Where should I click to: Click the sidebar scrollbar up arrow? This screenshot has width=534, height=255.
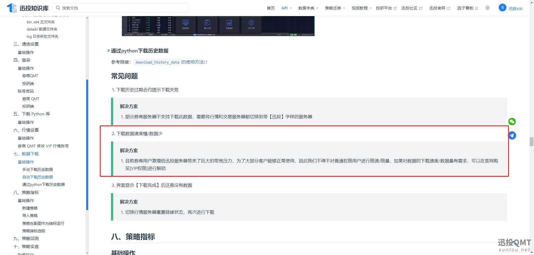[x=87, y=18]
